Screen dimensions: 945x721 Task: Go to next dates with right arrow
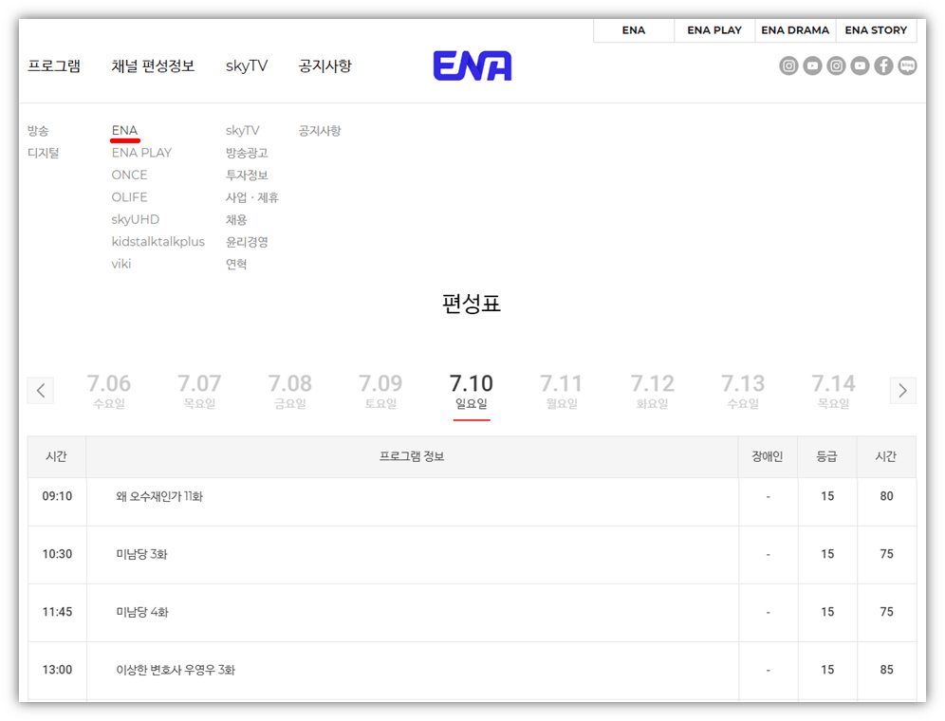[902, 391]
